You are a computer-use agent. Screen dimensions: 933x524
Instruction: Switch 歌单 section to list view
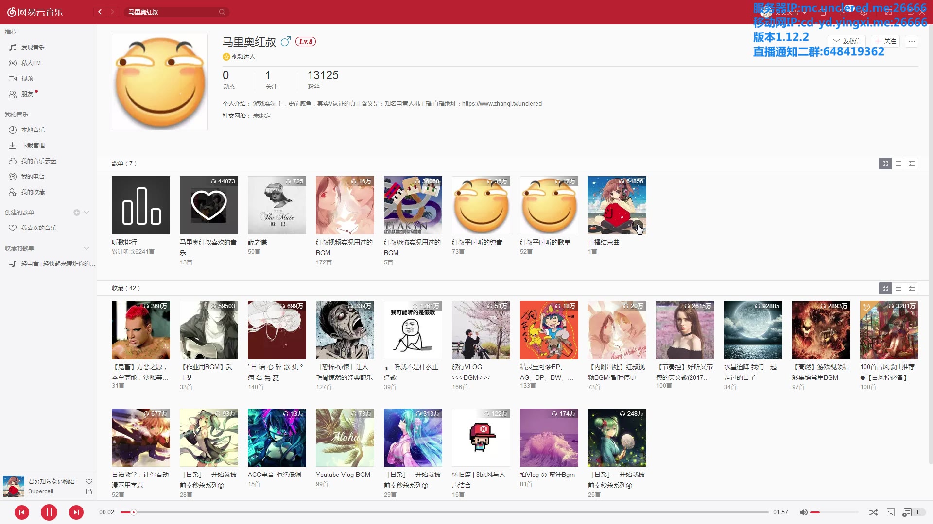point(898,164)
